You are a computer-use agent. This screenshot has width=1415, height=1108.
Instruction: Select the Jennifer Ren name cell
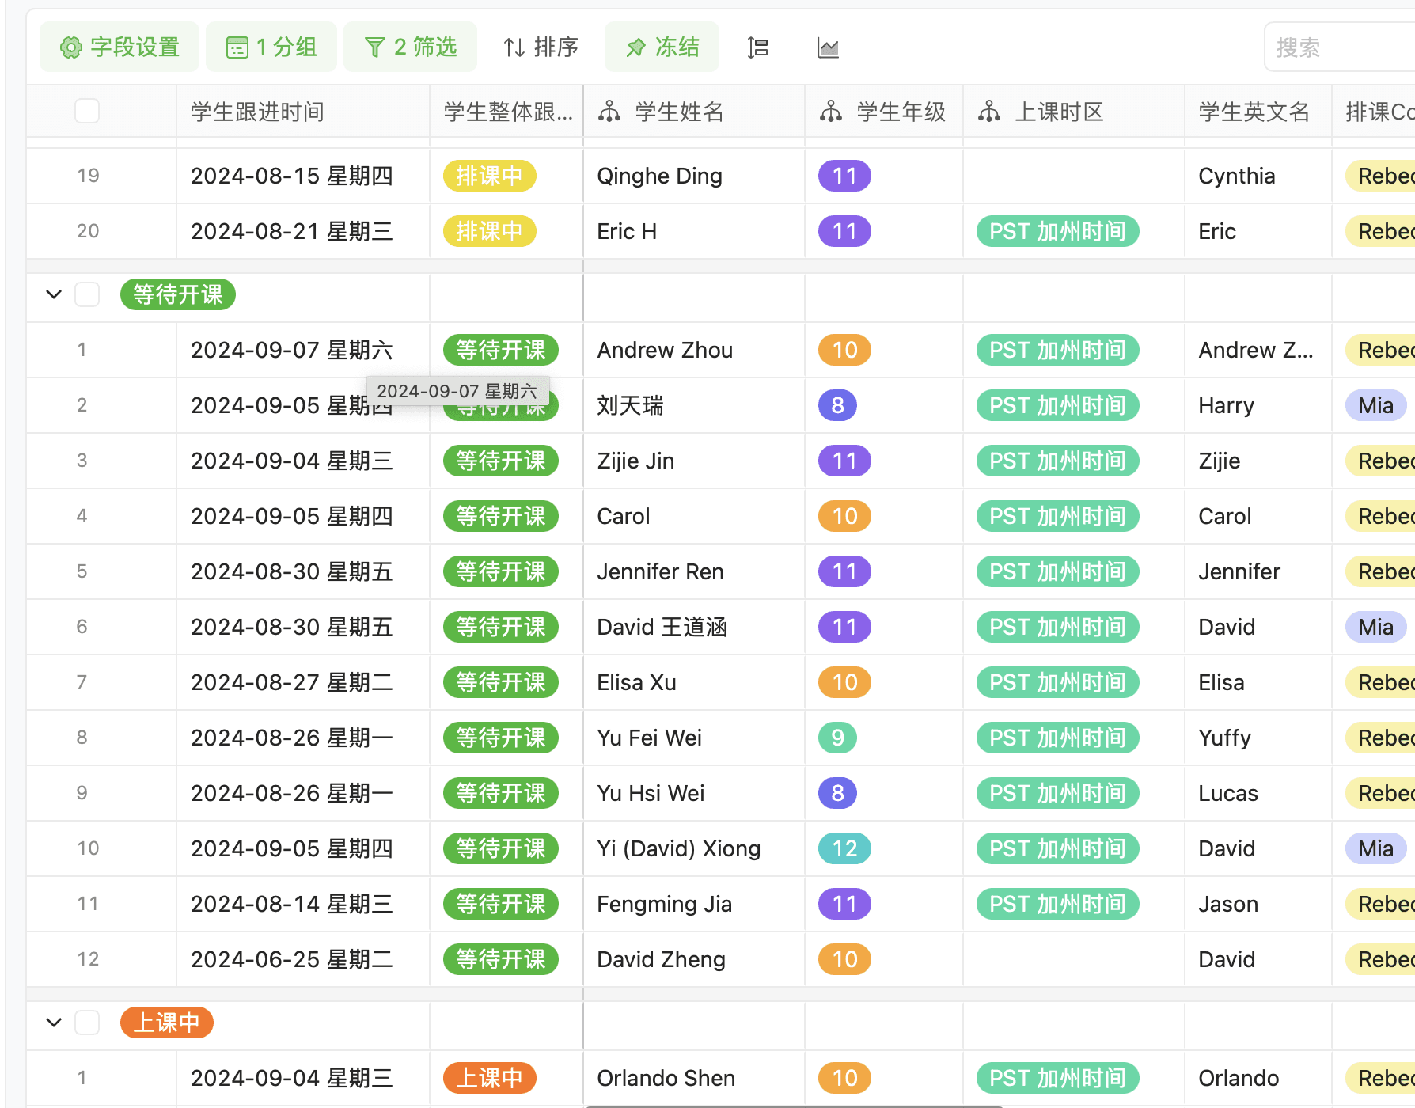(694, 571)
